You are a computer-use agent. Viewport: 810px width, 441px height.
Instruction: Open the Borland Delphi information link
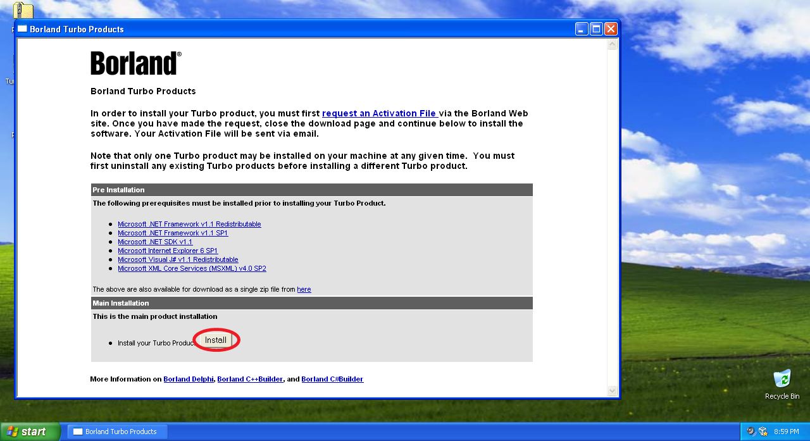[x=189, y=379]
